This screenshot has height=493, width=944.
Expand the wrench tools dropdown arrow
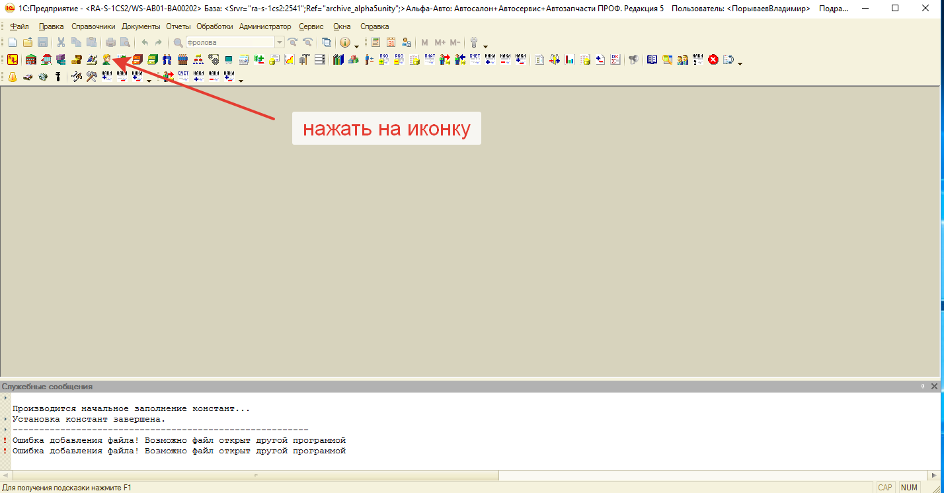tap(486, 46)
